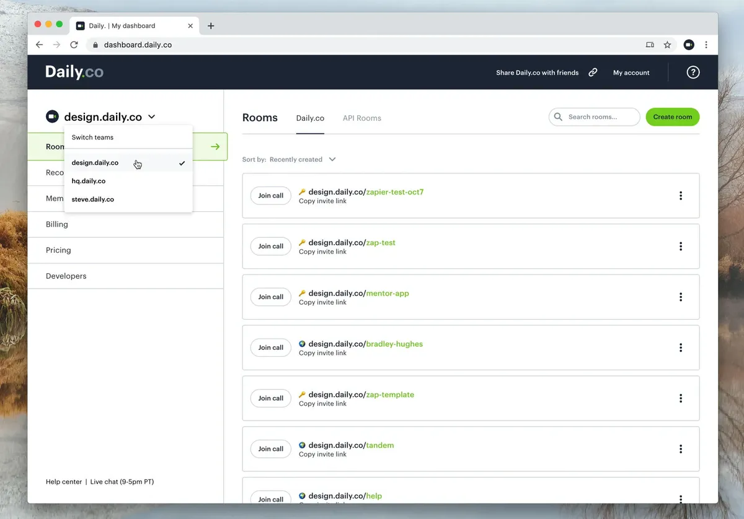This screenshot has height=519, width=744.
Task: Open Pricing in the sidebar
Action: (125, 250)
